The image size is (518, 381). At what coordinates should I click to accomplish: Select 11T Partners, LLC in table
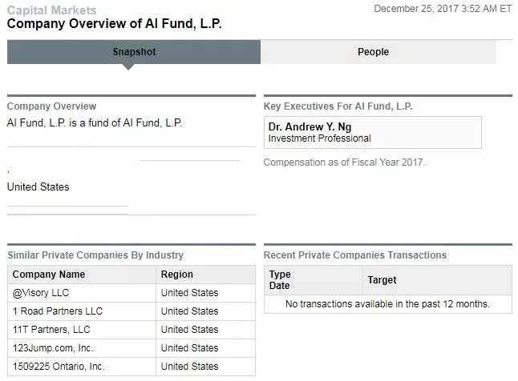tap(51, 329)
